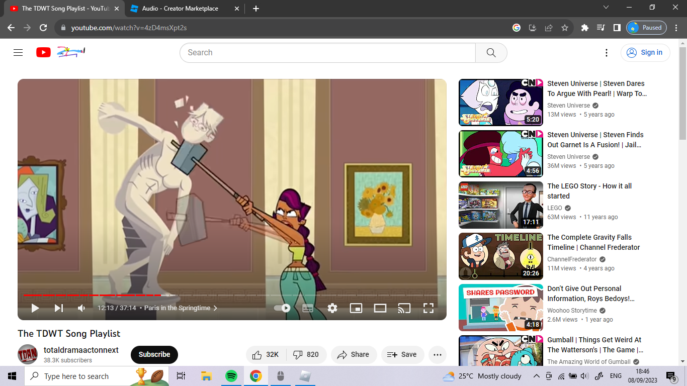Close the Audio - Creator Marketplace tab
This screenshot has width=687, height=386.
(x=237, y=9)
